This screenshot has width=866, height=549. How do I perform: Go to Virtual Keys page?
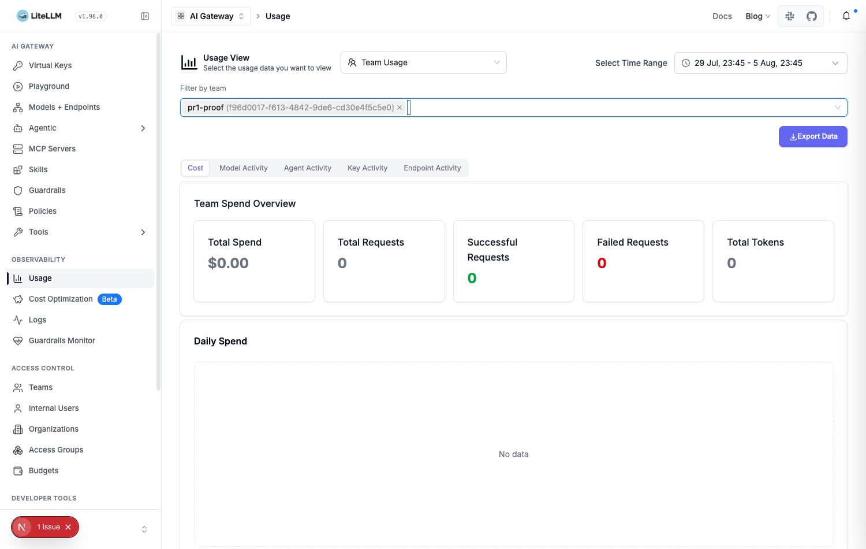coord(81,66)
